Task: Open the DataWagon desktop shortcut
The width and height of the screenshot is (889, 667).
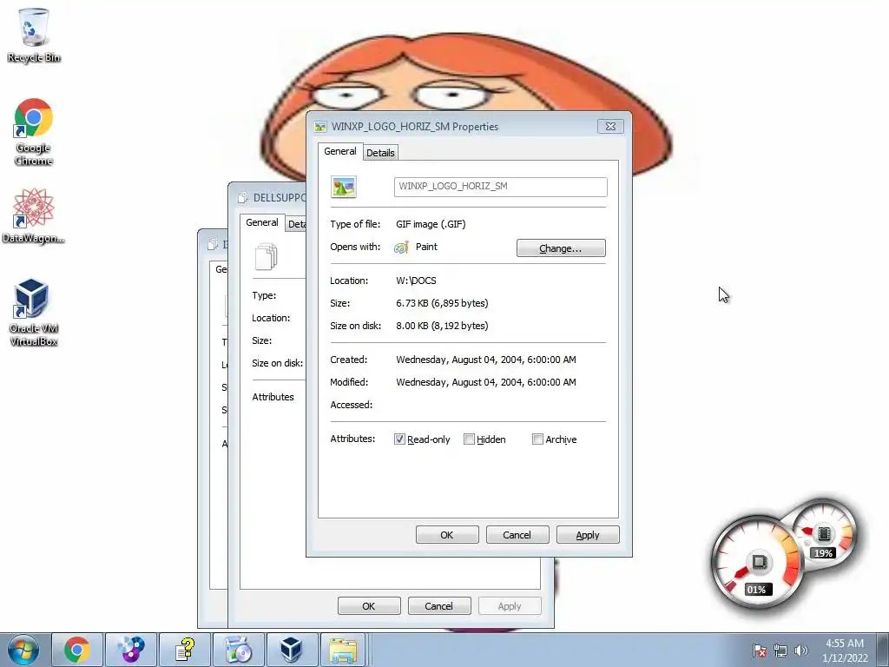Action: 34,215
